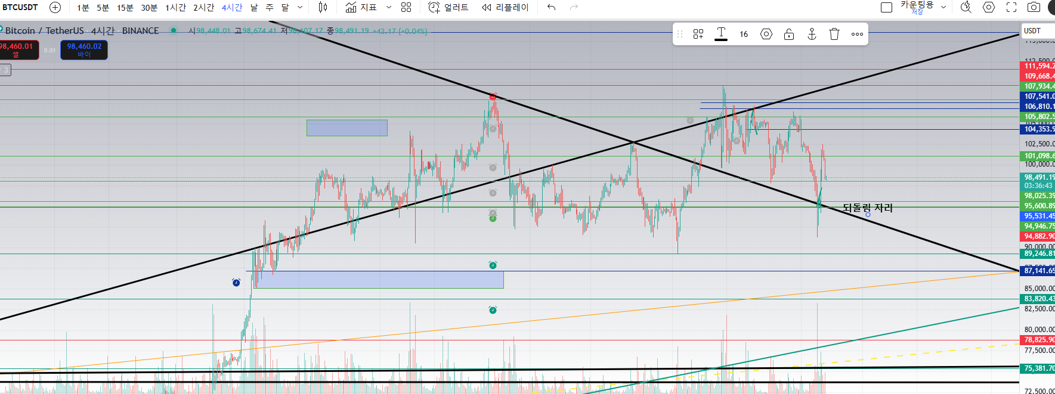Create an alert with 얼러트
The height and width of the screenshot is (394, 1055).
click(448, 7)
